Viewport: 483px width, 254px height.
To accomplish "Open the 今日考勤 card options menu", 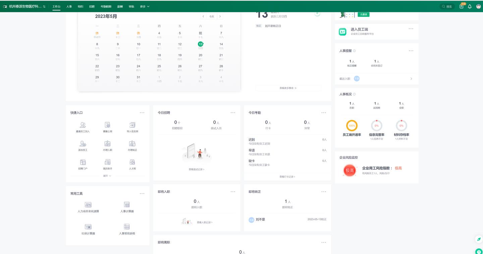I will (x=324, y=113).
